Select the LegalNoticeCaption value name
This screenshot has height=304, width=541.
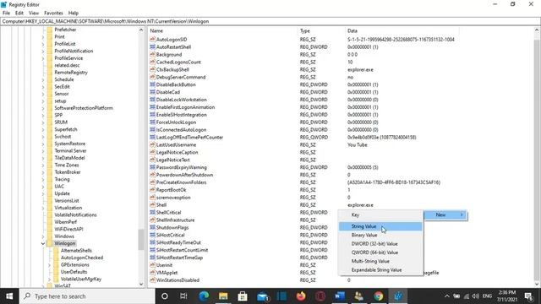pos(177,152)
